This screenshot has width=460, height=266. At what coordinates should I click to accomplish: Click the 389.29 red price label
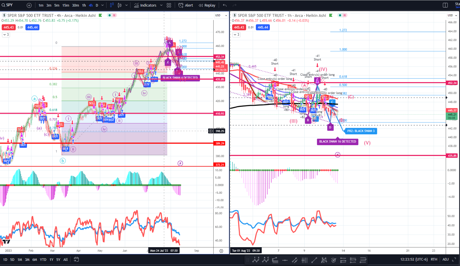point(220,143)
